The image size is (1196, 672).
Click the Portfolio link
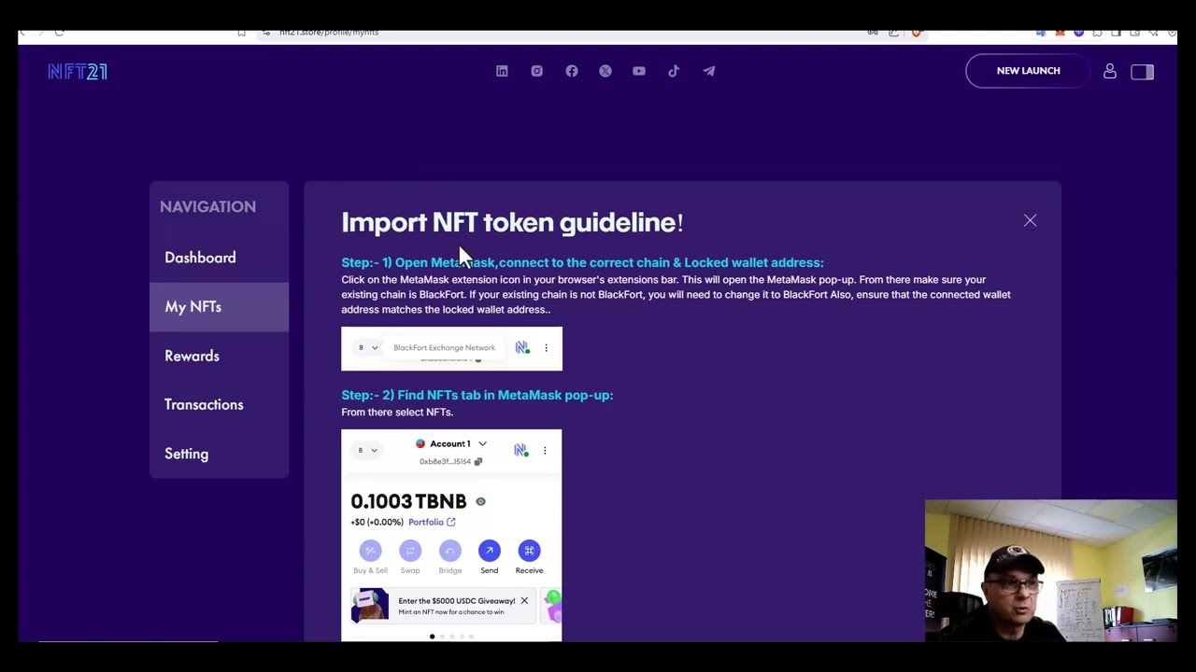[432, 522]
